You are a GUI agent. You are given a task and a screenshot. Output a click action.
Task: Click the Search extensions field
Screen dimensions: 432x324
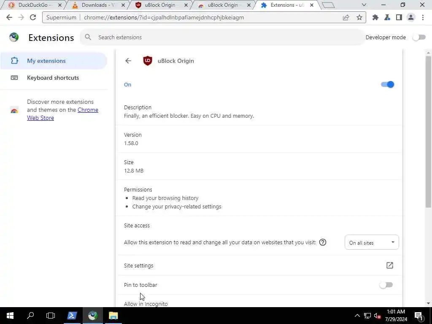(x=222, y=37)
